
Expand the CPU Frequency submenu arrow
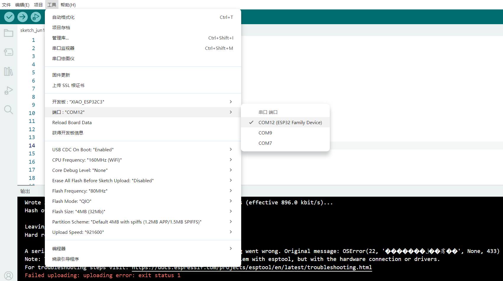[x=231, y=160]
